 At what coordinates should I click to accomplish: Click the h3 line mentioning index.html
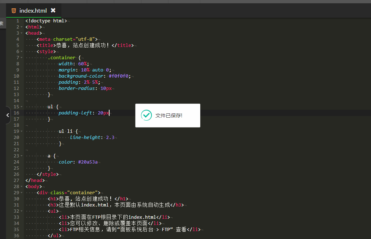pyautogui.click(x=116, y=205)
